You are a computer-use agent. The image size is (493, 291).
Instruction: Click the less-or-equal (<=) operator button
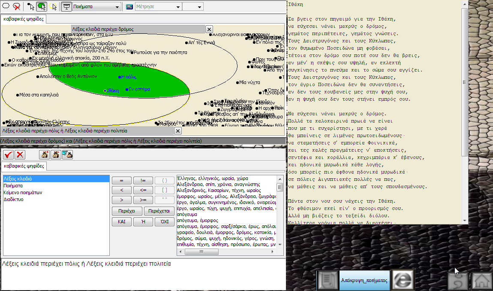(x=143, y=190)
